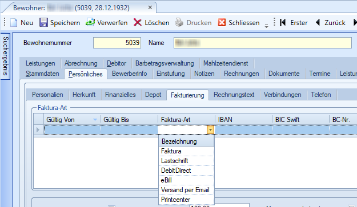Select the Finanzielles sub-tab

(x=121, y=95)
